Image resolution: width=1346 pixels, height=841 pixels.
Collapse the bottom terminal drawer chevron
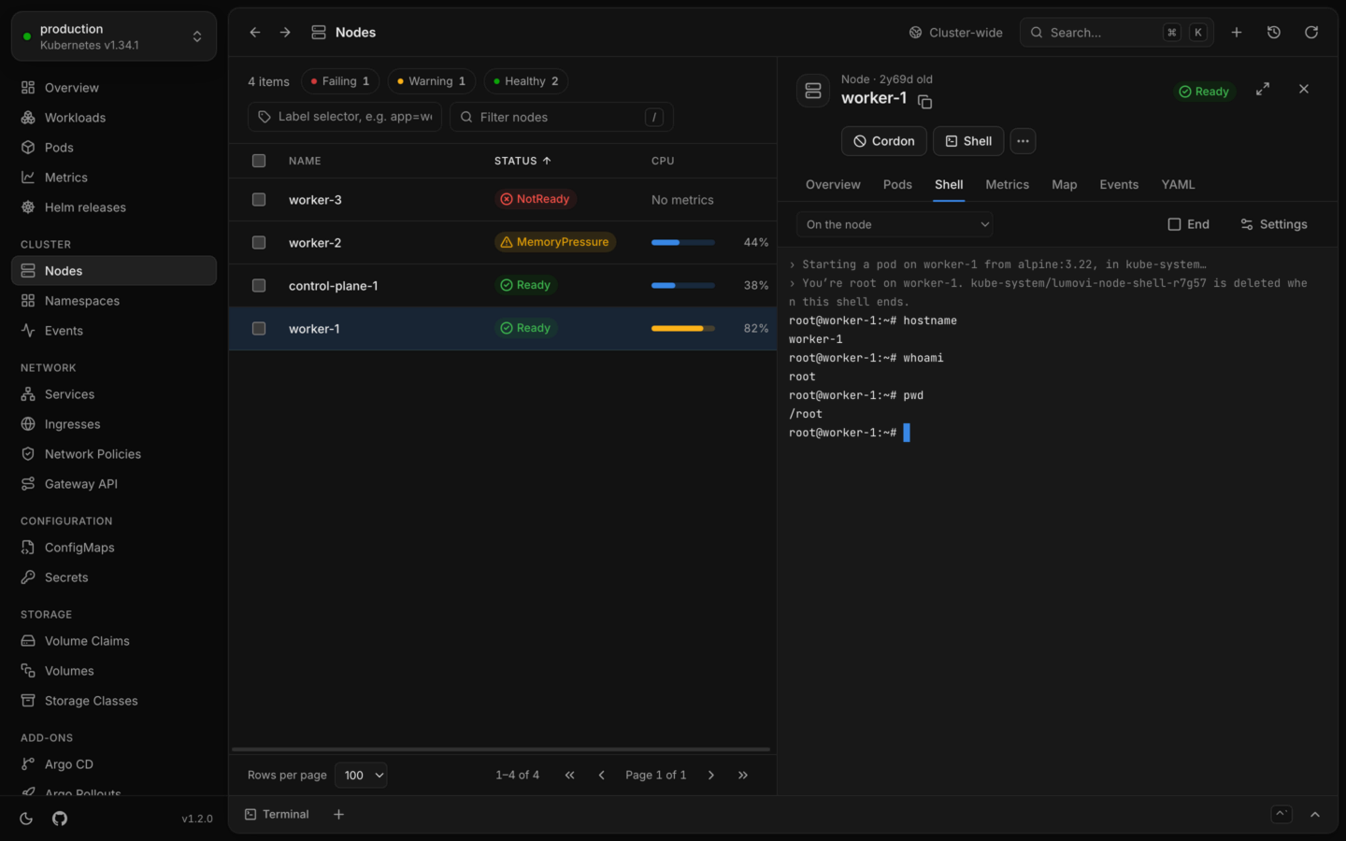pos(1315,815)
